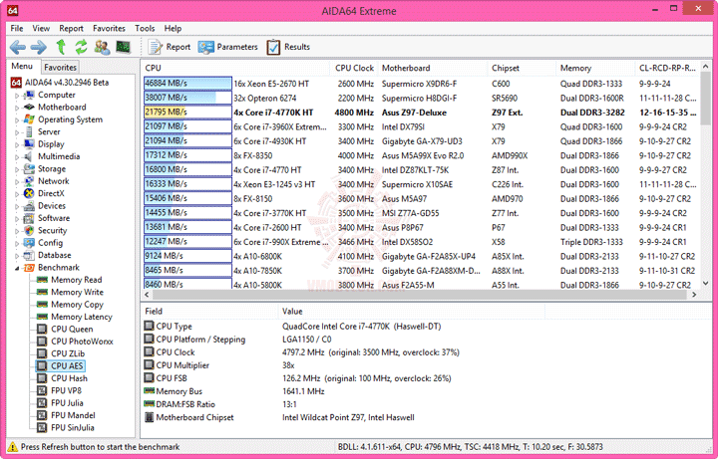Select the CPU Hash benchmark
The width and height of the screenshot is (718, 459).
69,378
